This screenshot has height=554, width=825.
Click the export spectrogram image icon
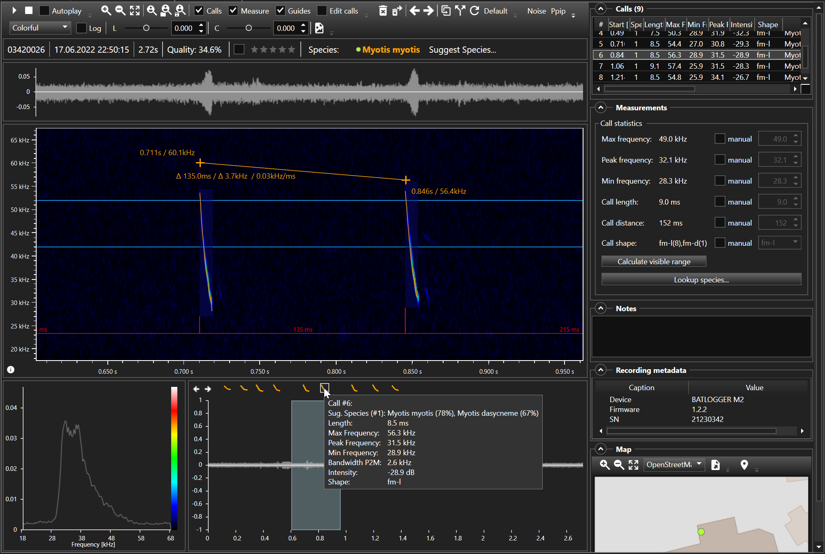[319, 28]
